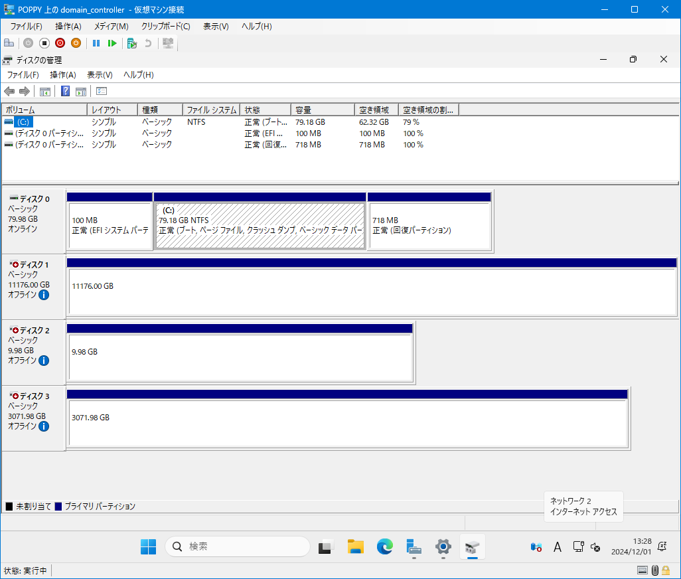Open the VM window 操作(A) menu
681x579 pixels.
point(68,27)
